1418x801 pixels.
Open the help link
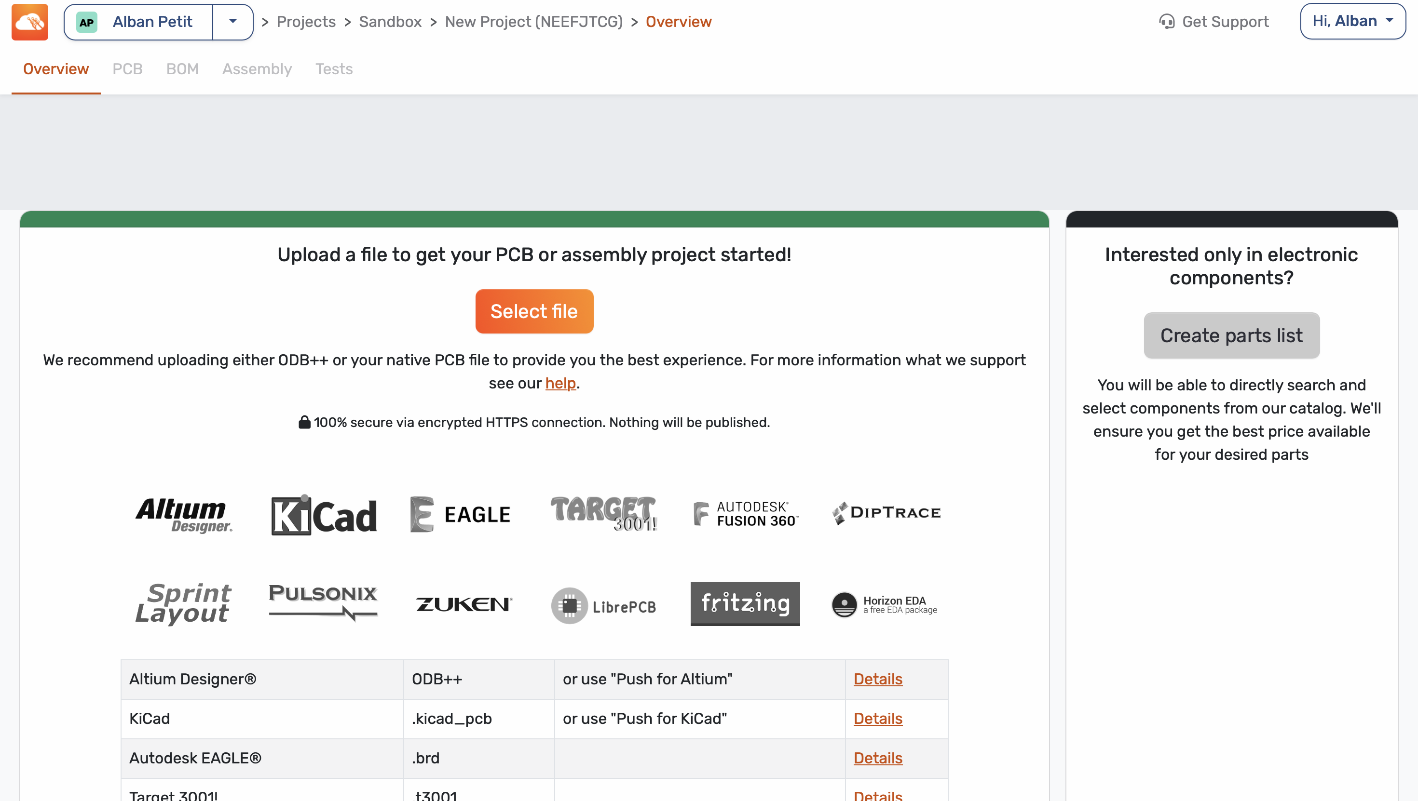[560, 383]
